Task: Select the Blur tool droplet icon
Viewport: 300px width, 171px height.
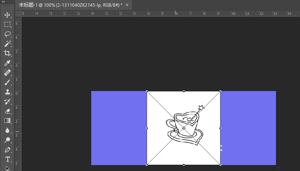Action: [x=7, y=130]
